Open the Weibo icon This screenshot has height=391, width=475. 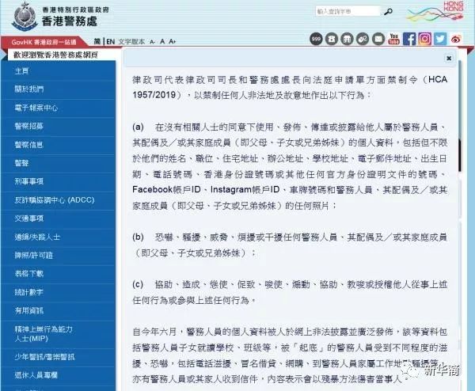click(456, 39)
